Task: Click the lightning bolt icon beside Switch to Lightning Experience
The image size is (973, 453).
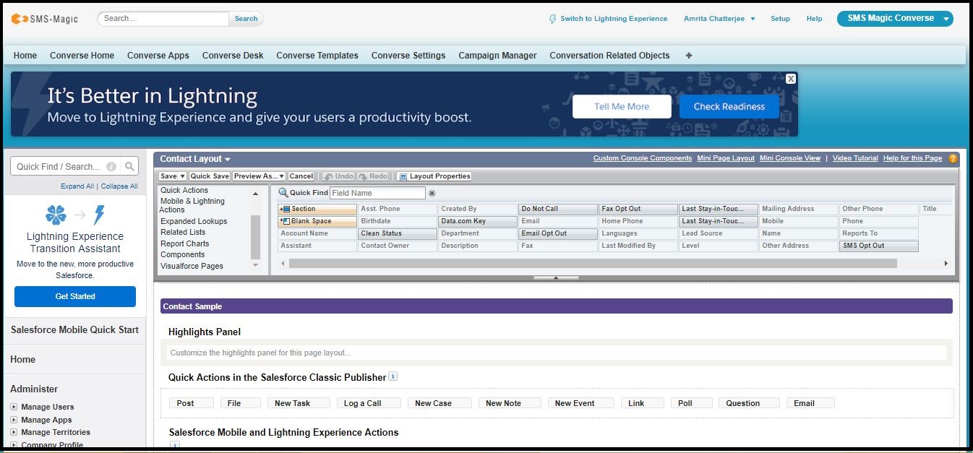Action: [x=553, y=19]
